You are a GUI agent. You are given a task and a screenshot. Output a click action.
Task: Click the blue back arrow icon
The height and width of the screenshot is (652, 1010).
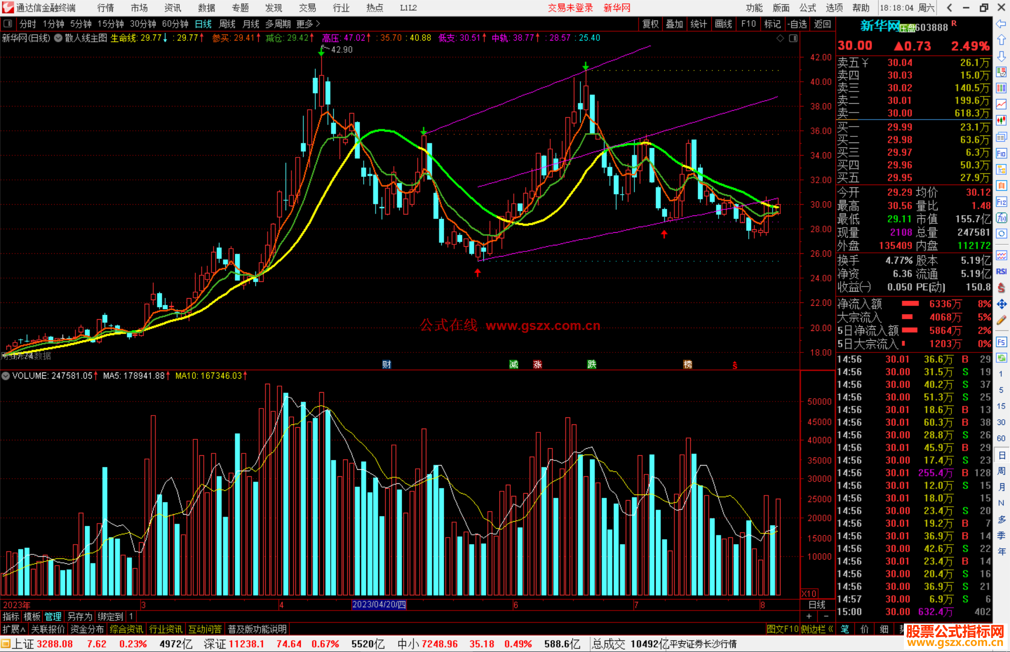click(x=1001, y=24)
